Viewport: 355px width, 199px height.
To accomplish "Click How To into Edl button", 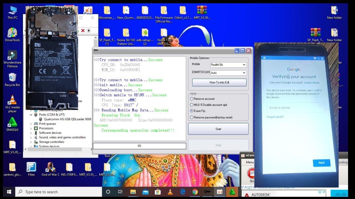I will [219, 82].
